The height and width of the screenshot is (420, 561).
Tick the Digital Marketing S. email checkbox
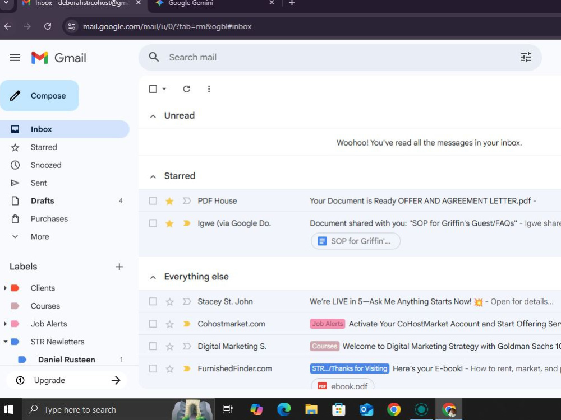tap(153, 346)
